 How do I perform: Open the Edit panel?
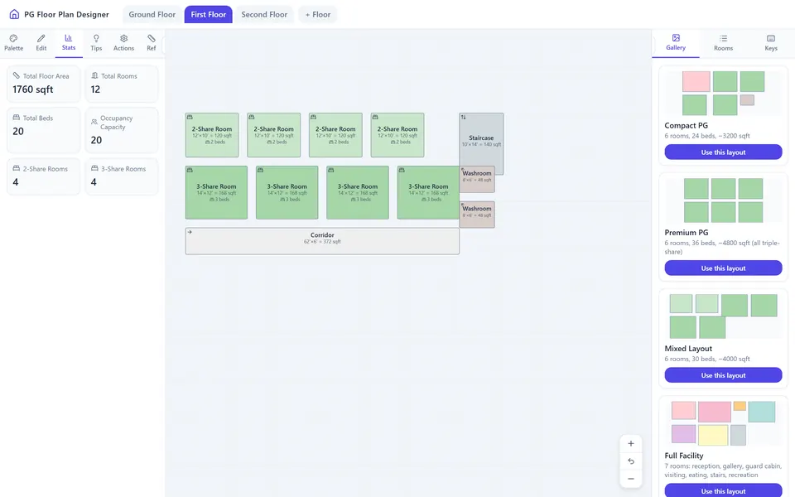(41, 42)
